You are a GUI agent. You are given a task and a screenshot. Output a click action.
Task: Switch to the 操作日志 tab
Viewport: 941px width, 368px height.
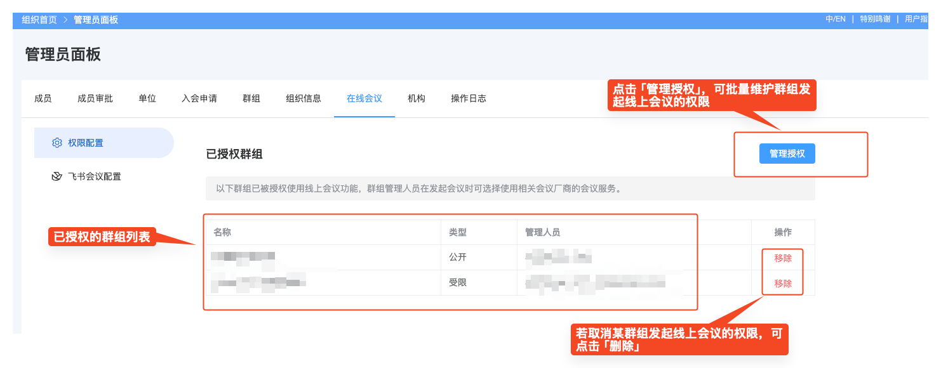point(468,98)
